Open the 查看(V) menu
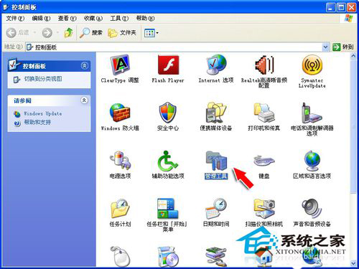Viewport: 359px width, 269px height. pyautogui.click(x=67, y=19)
